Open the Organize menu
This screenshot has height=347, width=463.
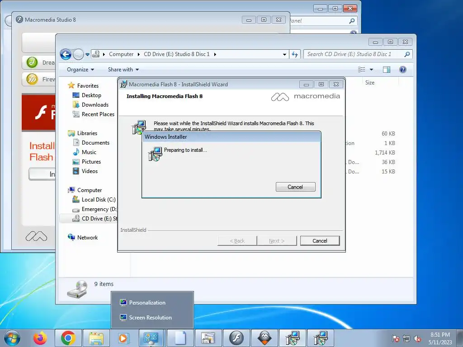pos(80,70)
